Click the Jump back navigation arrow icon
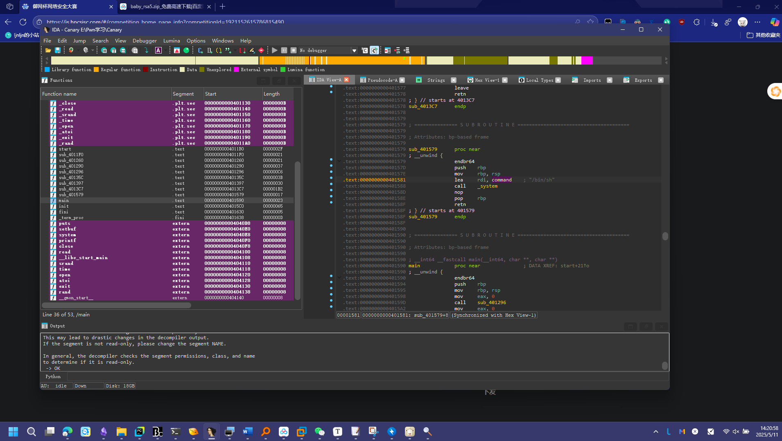The height and width of the screenshot is (441, 782). coord(71,50)
